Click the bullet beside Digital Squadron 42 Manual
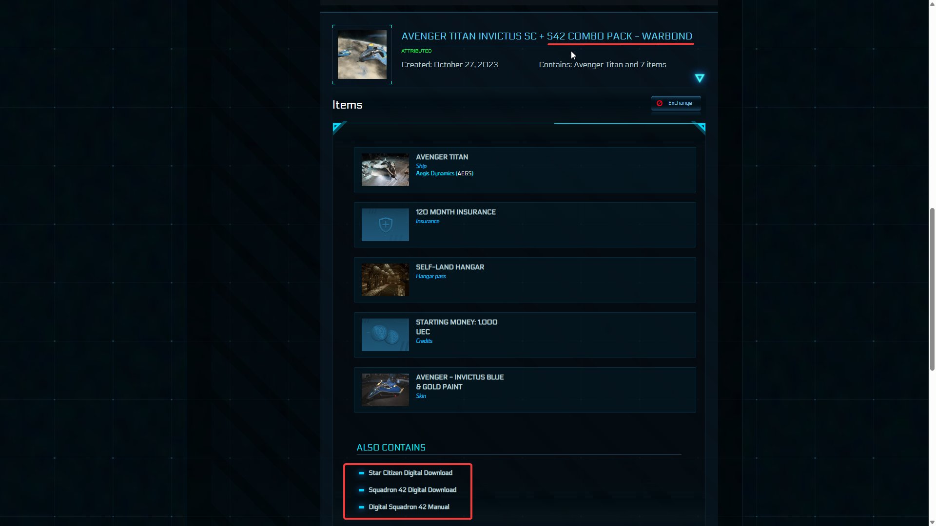This screenshot has height=526, width=936. click(361, 507)
